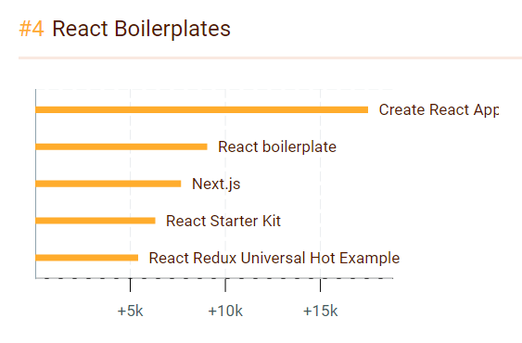Click the orange #4 rank number
The width and height of the screenshot is (522, 343).
click(x=32, y=29)
